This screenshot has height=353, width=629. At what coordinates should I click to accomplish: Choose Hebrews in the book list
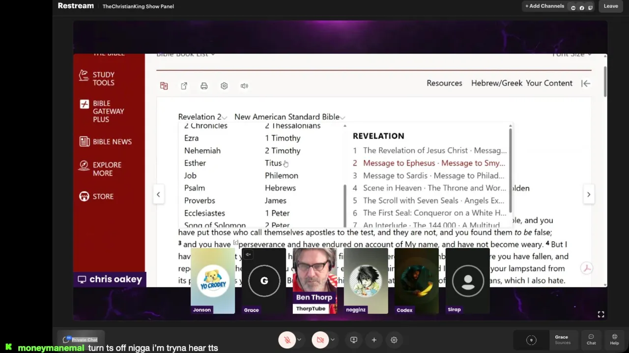point(280,188)
